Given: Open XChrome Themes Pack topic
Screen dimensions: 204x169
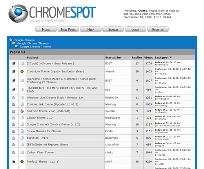Looking at the screenshot, I should click(x=61, y=80).
